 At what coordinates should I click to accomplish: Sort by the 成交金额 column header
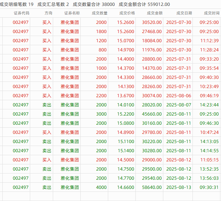pos(154,13)
